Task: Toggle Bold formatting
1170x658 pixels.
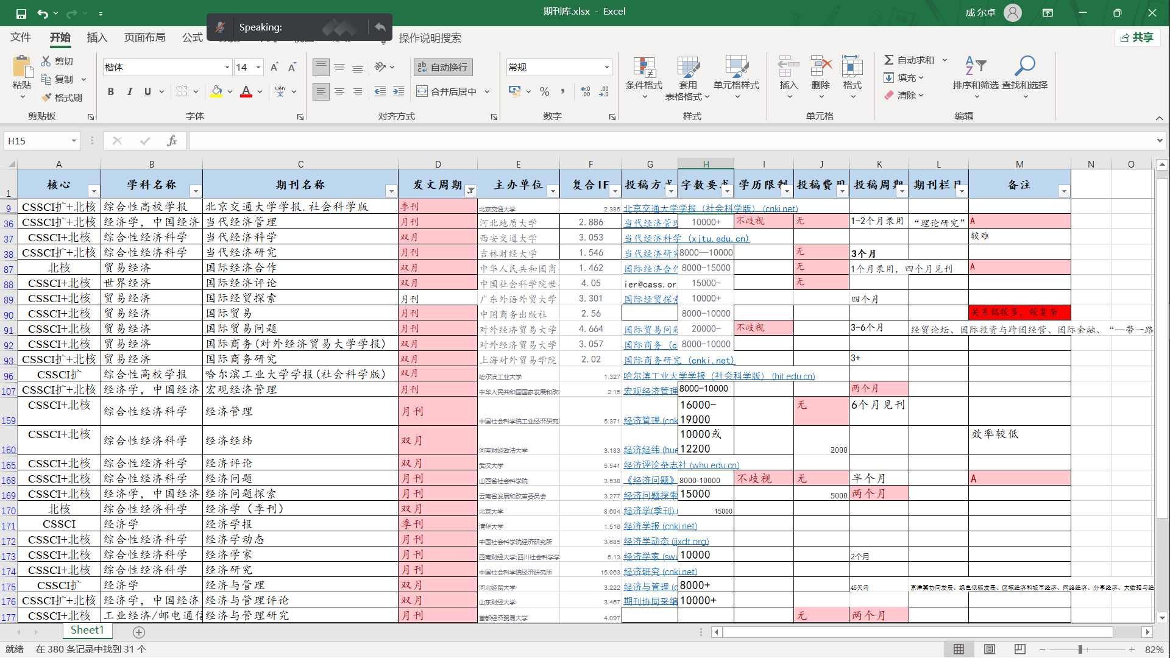Action: click(111, 91)
